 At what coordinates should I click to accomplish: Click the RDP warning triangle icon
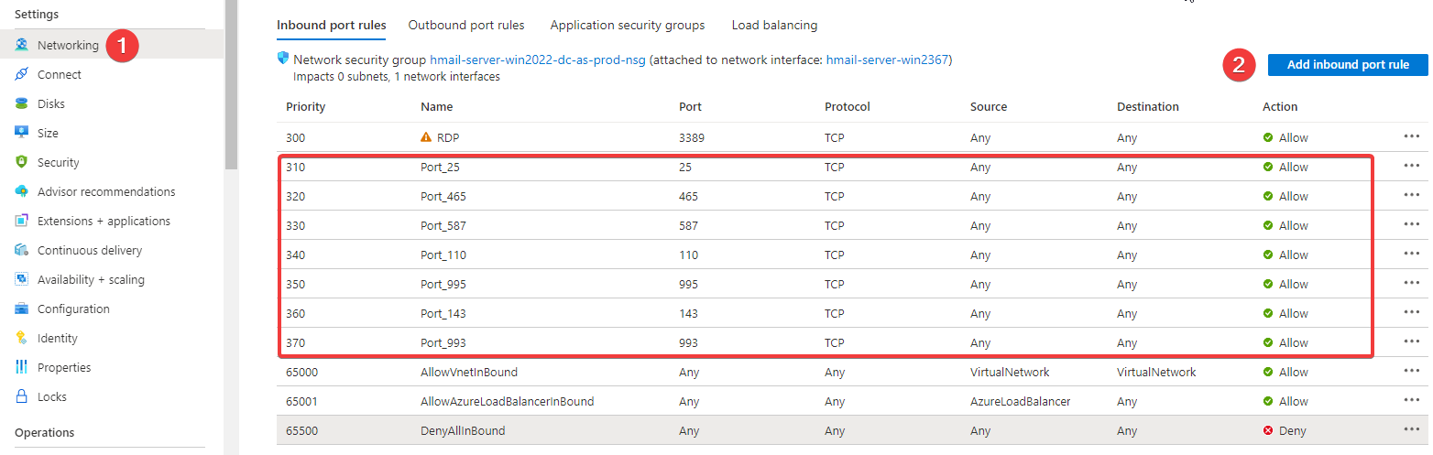pos(426,137)
